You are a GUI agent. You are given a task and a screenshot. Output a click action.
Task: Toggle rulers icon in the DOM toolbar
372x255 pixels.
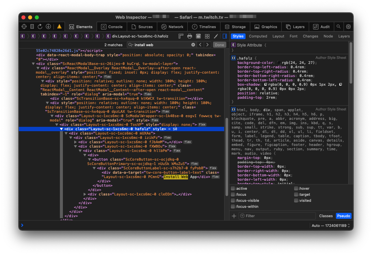pyautogui.click(x=181, y=36)
